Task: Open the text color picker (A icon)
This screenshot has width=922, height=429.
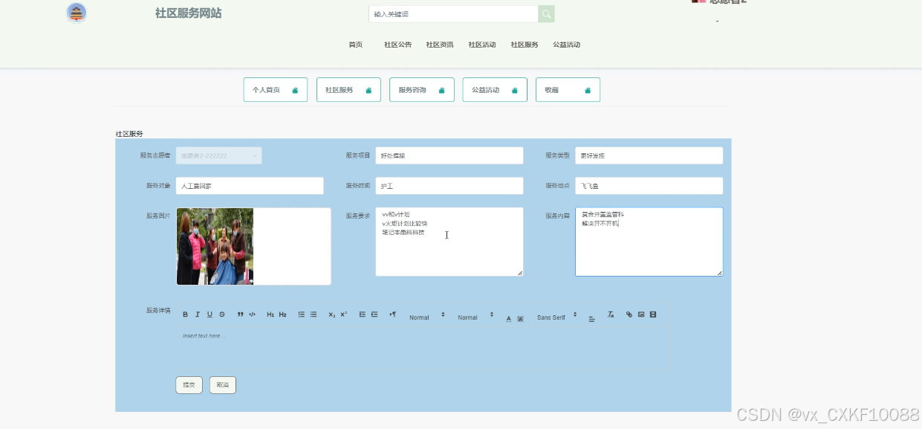Action: (509, 318)
